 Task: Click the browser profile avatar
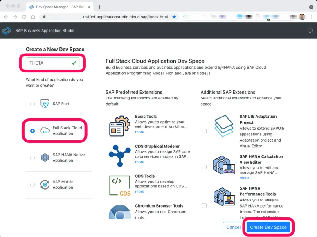302,17
